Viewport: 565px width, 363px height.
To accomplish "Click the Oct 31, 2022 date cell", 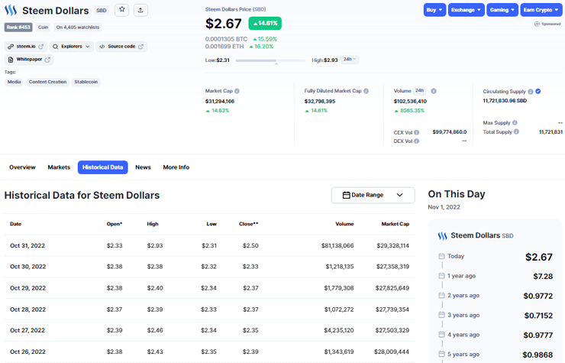I will [27, 245].
